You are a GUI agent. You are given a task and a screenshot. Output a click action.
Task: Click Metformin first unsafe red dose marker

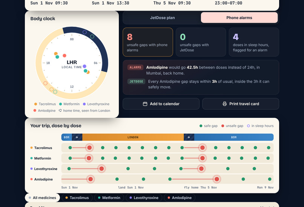[x=89, y=158]
